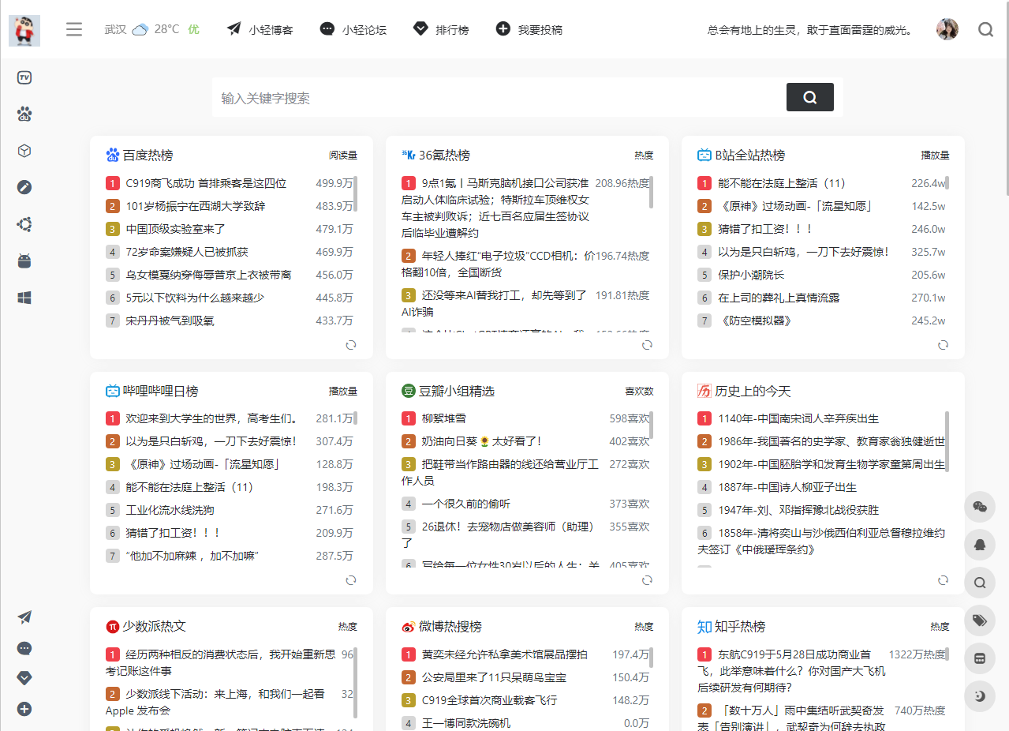The width and height of the screenshot is (1009, 731).
Task: Open "1140年-中国南宋词人辛弃疾出生"
Action: [x=798, y=418]
